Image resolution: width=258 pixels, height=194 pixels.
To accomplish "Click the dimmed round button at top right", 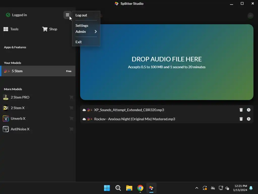I will tap(250, 16).
